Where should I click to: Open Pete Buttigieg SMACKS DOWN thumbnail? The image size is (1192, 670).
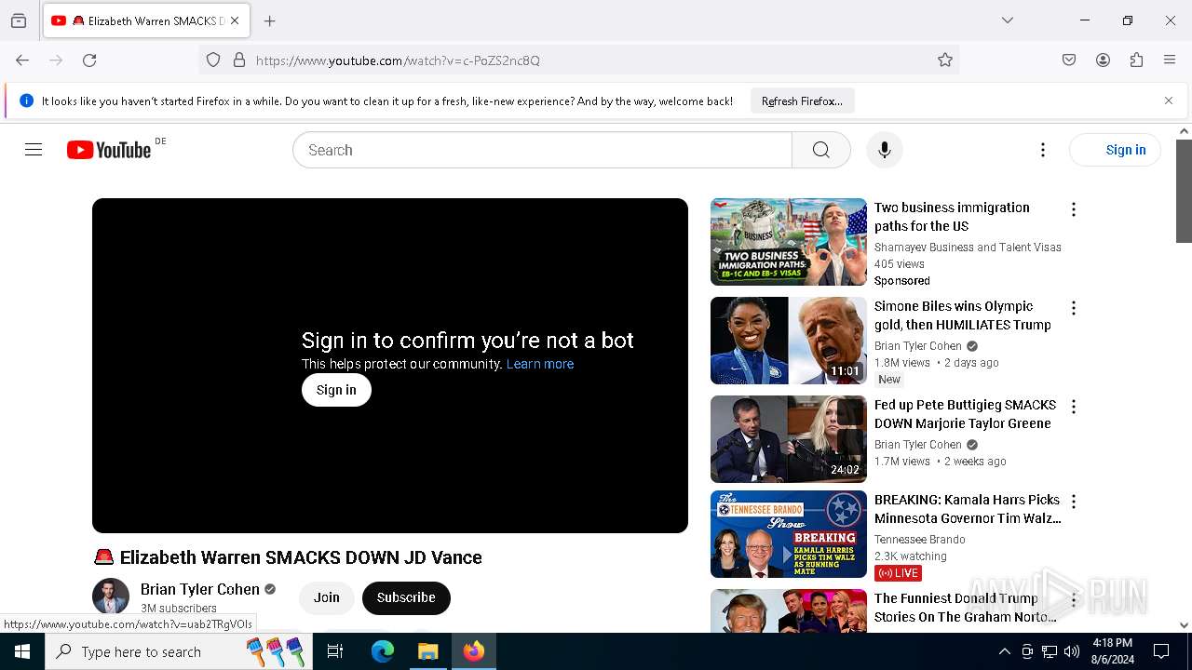click(789, 439)
